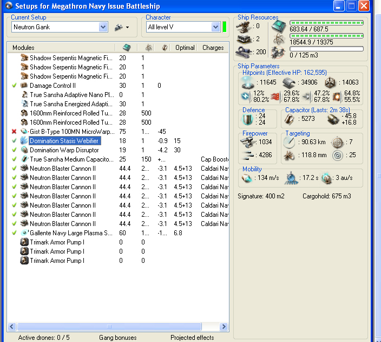
Task: Open the Current Setup dropdown showing Neutron Gank
Action: [x=103, y=27]
